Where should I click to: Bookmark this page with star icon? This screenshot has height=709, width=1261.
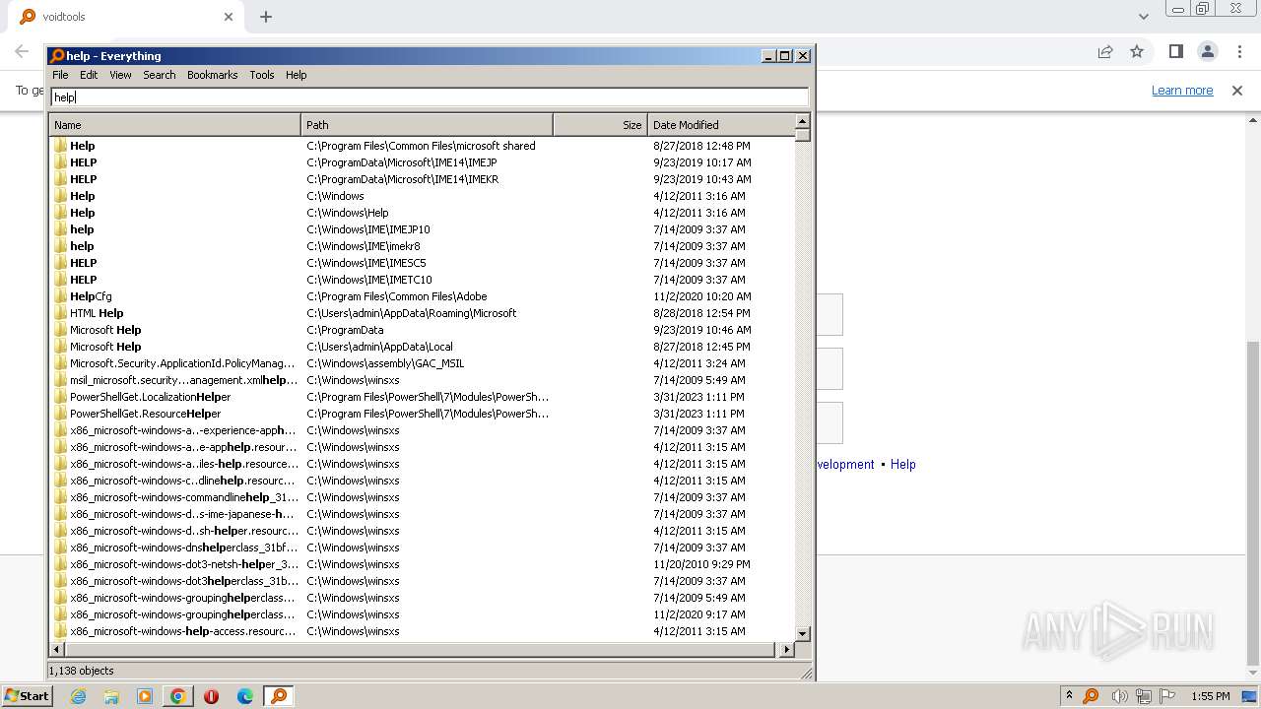[1137, 52]
